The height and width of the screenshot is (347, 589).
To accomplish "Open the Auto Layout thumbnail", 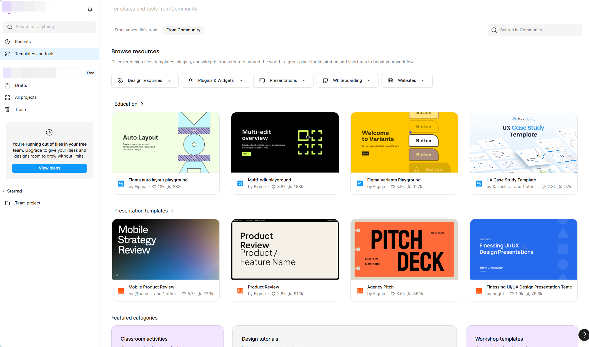I will pos(166,142).
